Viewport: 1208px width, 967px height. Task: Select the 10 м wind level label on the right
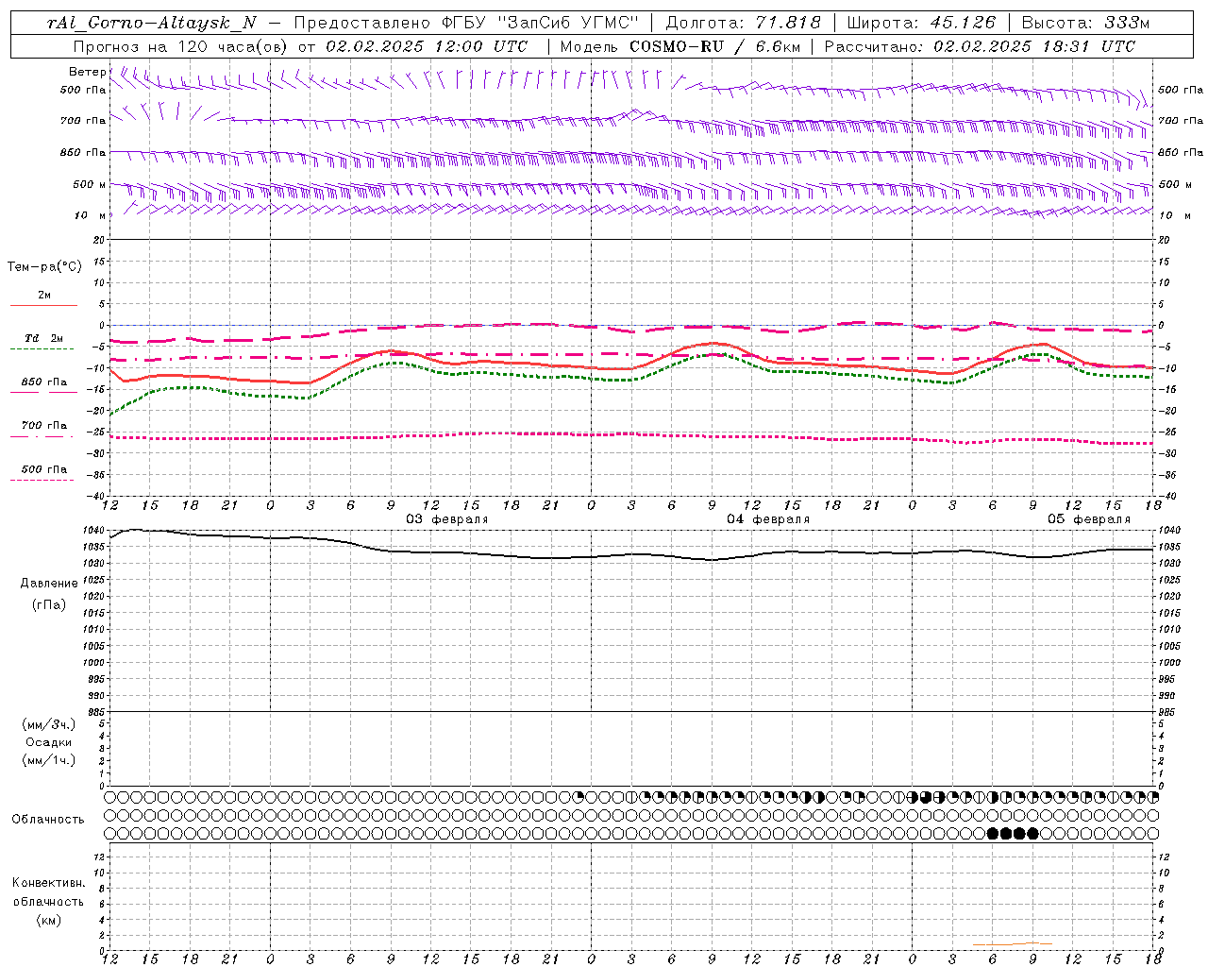click(1175, 215)
